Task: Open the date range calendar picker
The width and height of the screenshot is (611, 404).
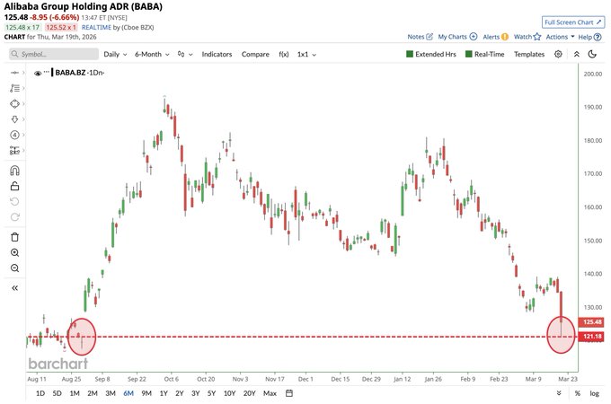Action: [289, 393]
